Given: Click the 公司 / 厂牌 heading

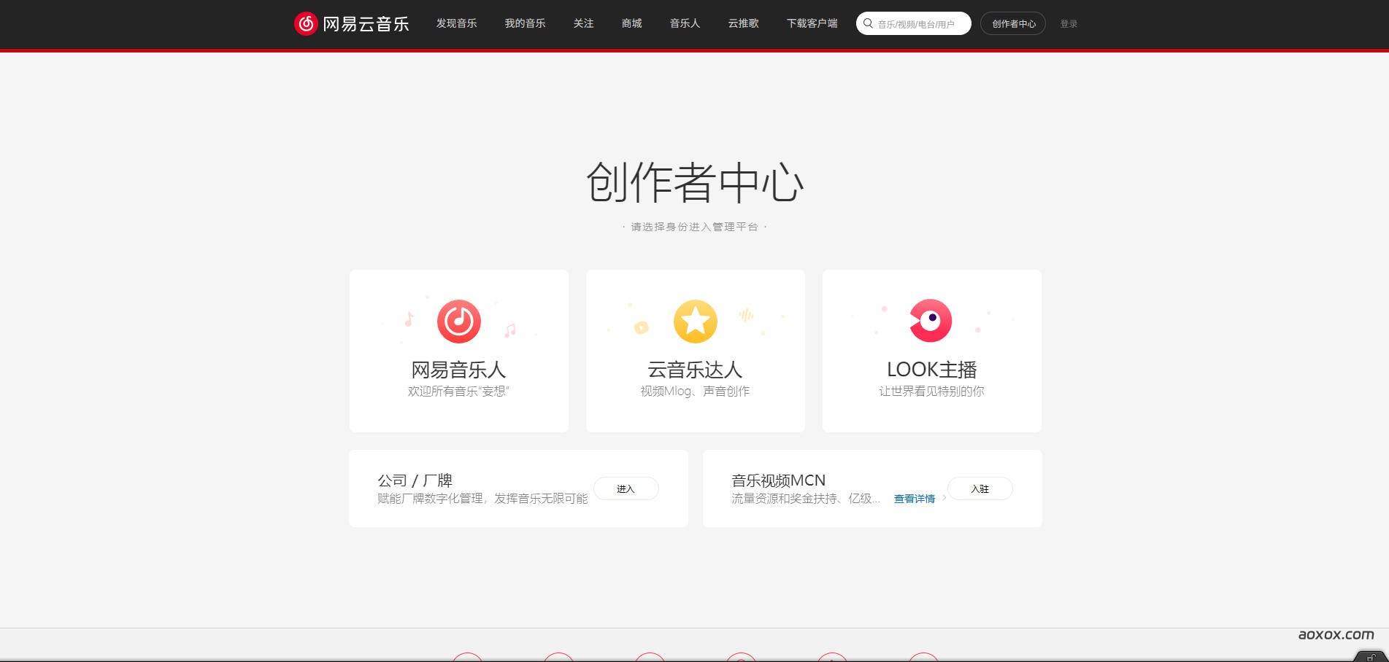Looking at the screenshot, I should click(x=415, y=480).
